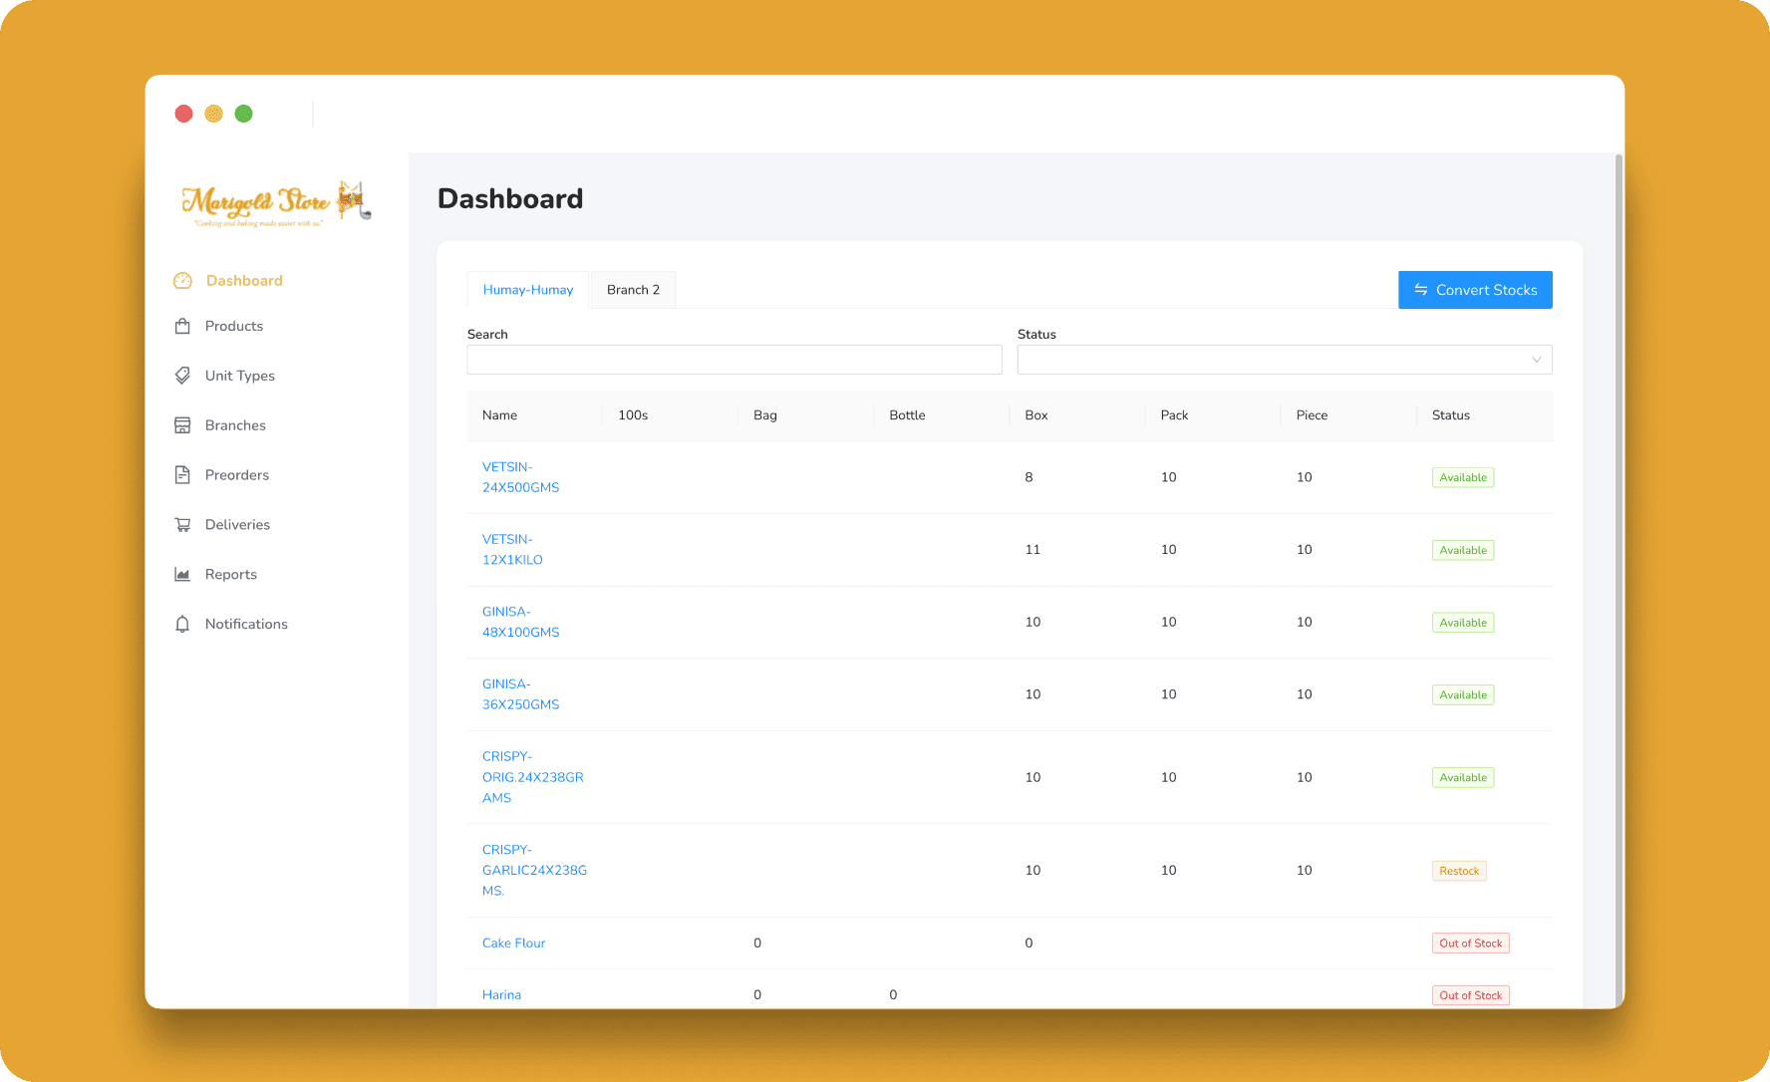This screenshot has width=1770, height=1082.
Task: Open the Cake Flour product link
Action: click(x=513, y=943)
